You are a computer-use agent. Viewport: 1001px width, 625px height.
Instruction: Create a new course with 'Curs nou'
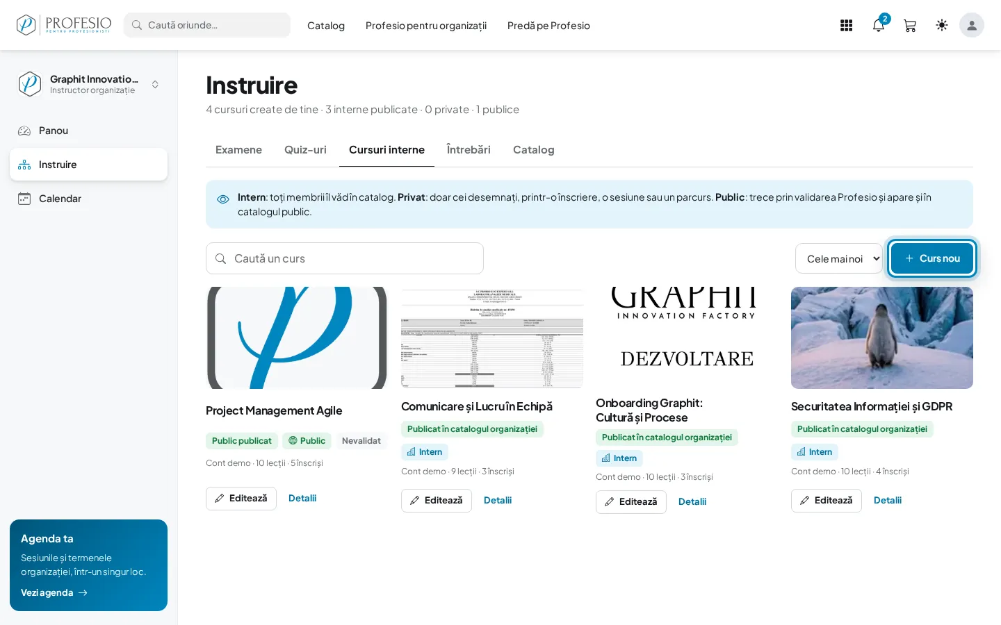pyautogui.click(x=932, y=258)
